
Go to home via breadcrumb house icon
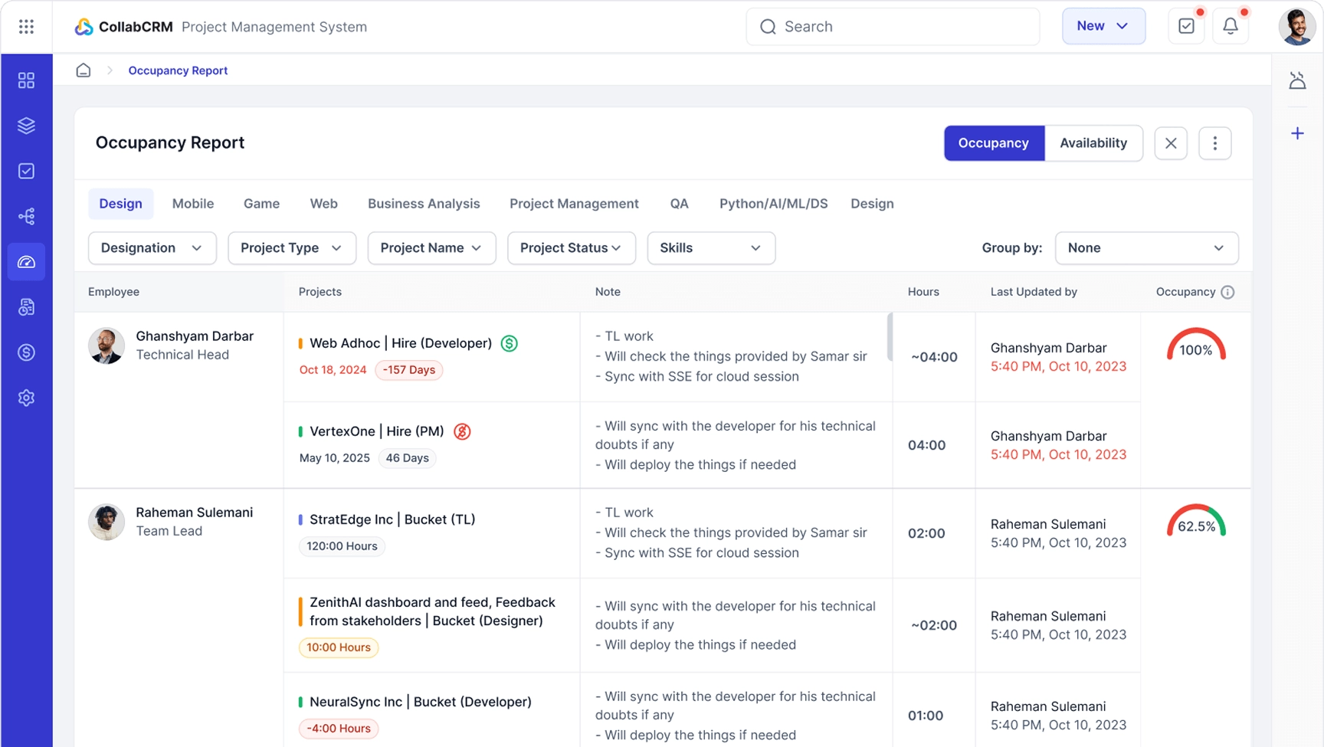[x=84, y=70]
